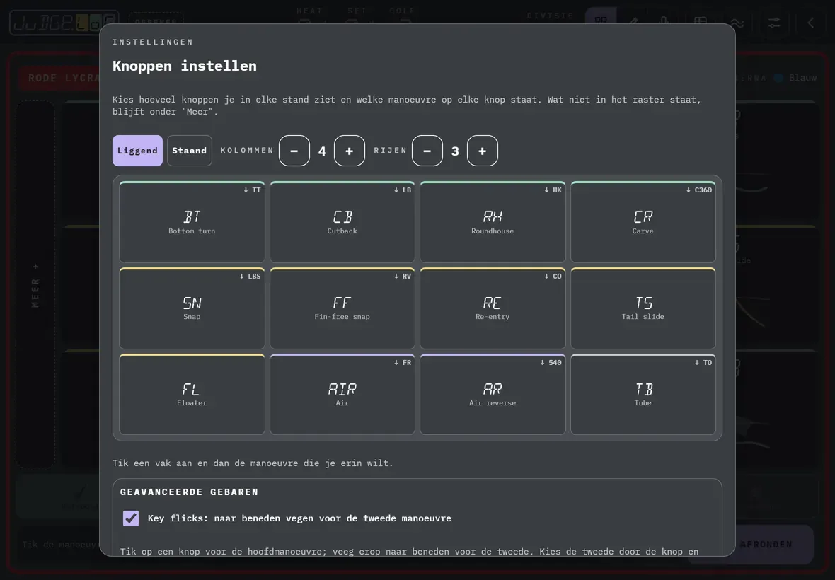The width and height of the screenshot is (835, 580).
Task: Select the FL Floater grid cell
Action: point(192,394)
